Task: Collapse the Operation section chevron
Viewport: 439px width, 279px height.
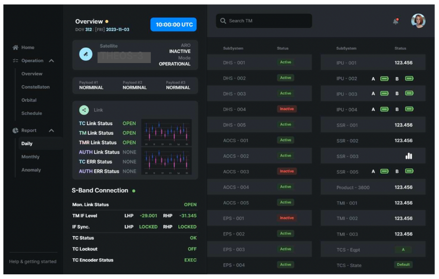Action: pyautogui.click(x=51, y=61)
